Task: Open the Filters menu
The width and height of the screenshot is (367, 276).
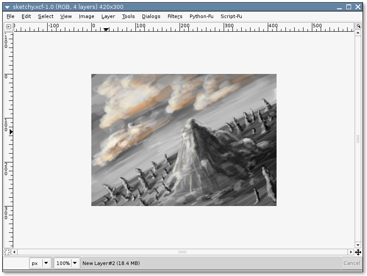Action: click(175, 16)
